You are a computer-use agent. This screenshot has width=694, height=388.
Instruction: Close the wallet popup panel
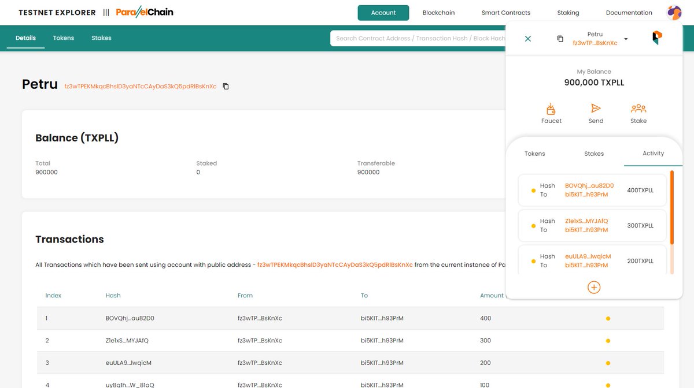527,39
